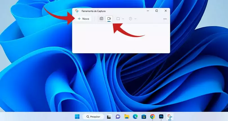Open Google Chrome from the taskbar
Image resolution: width=228 pixels, height=121 pixels.
tap(152, 116)
